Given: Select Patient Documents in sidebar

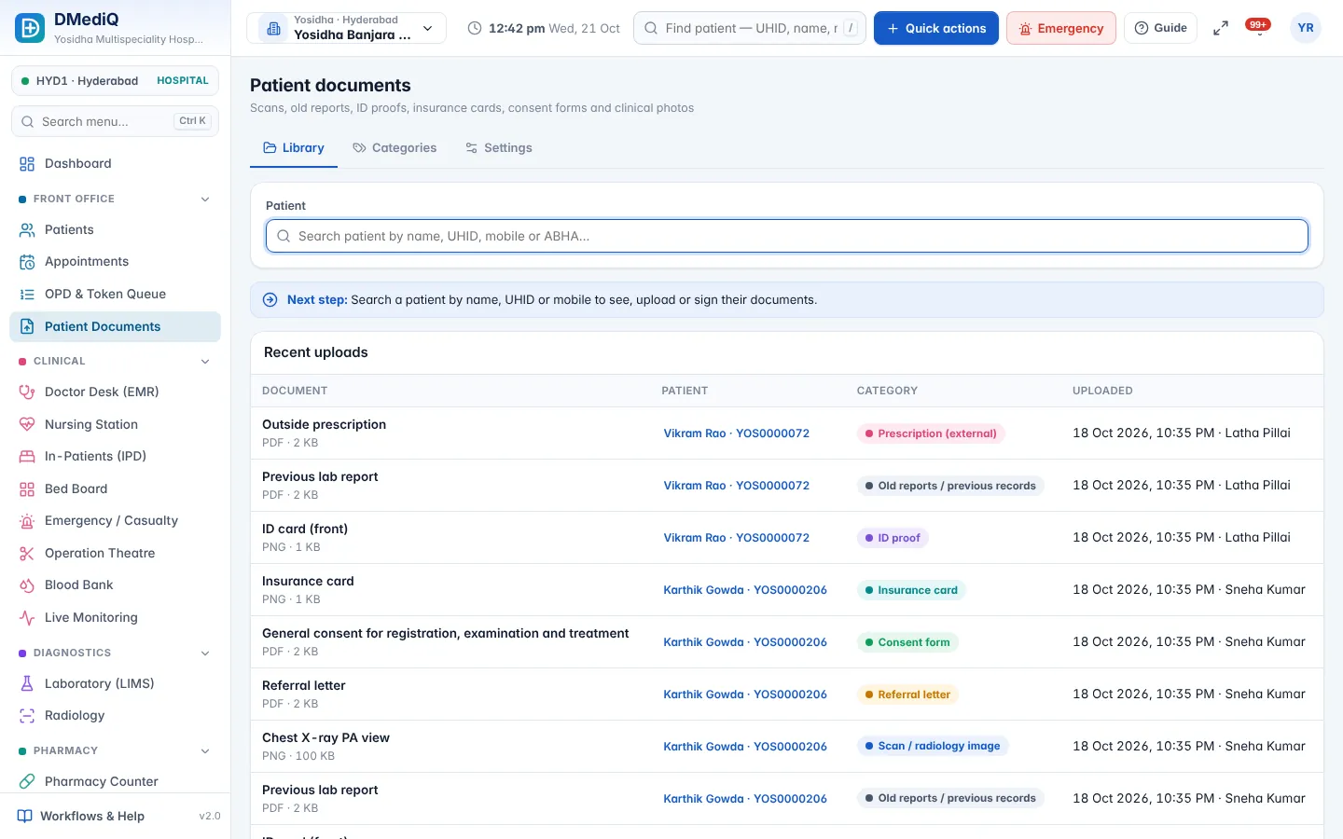Looking at the screenshot, I should tap(115, 326).
